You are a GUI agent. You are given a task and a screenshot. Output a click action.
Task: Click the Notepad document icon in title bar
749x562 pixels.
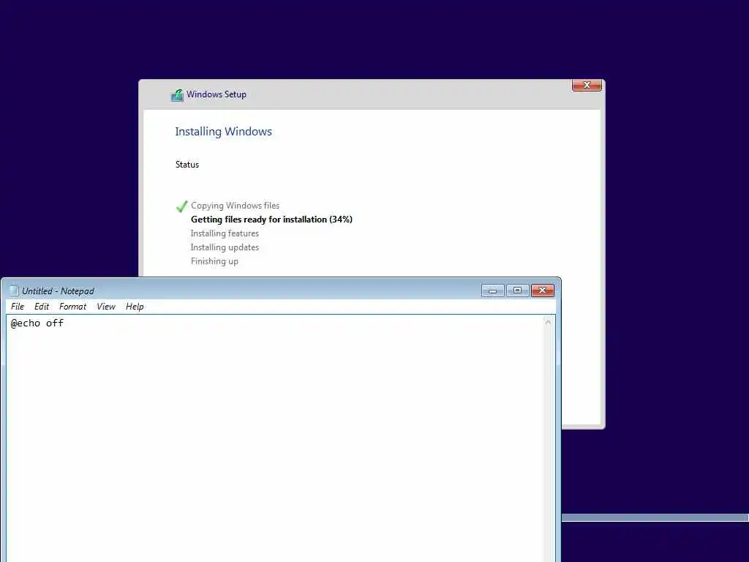pos(14,291)
